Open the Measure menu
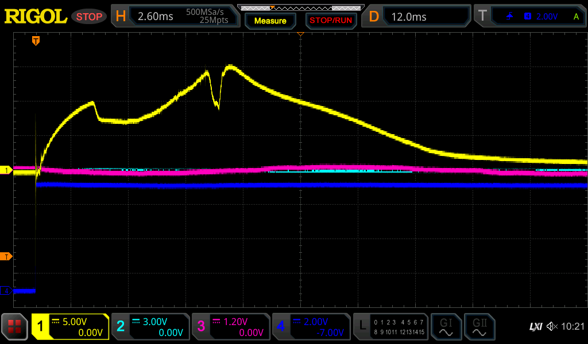 270,21
